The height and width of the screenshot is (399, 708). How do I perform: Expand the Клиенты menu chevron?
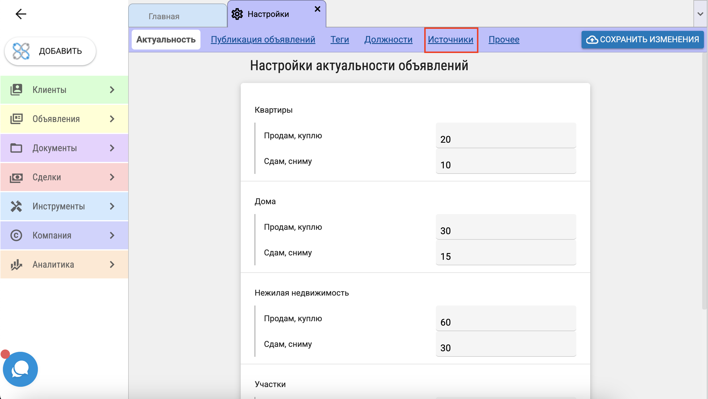[x=112, y=90]
